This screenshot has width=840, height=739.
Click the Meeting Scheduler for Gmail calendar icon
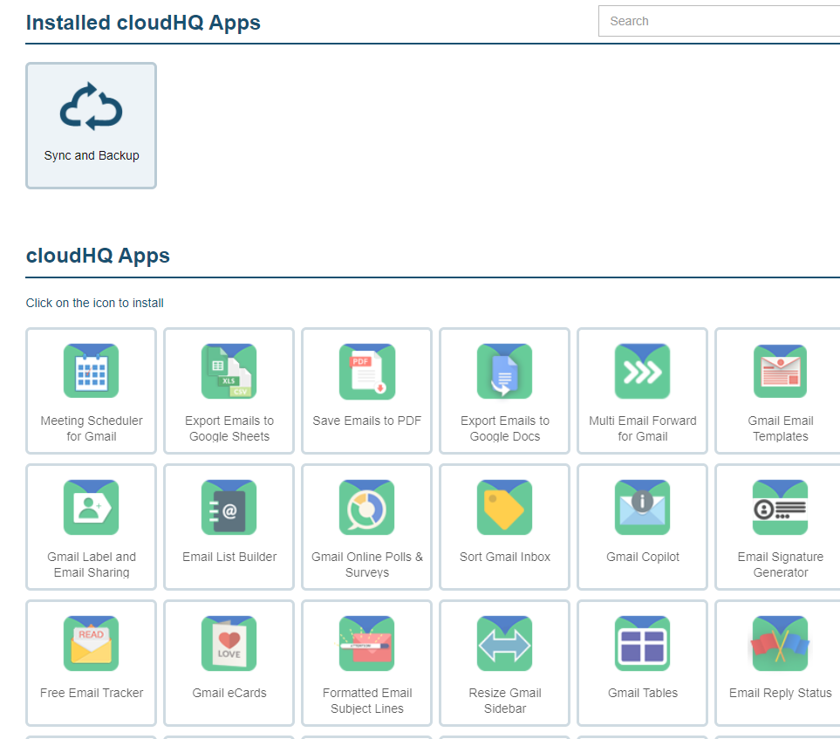click(91, 371)
